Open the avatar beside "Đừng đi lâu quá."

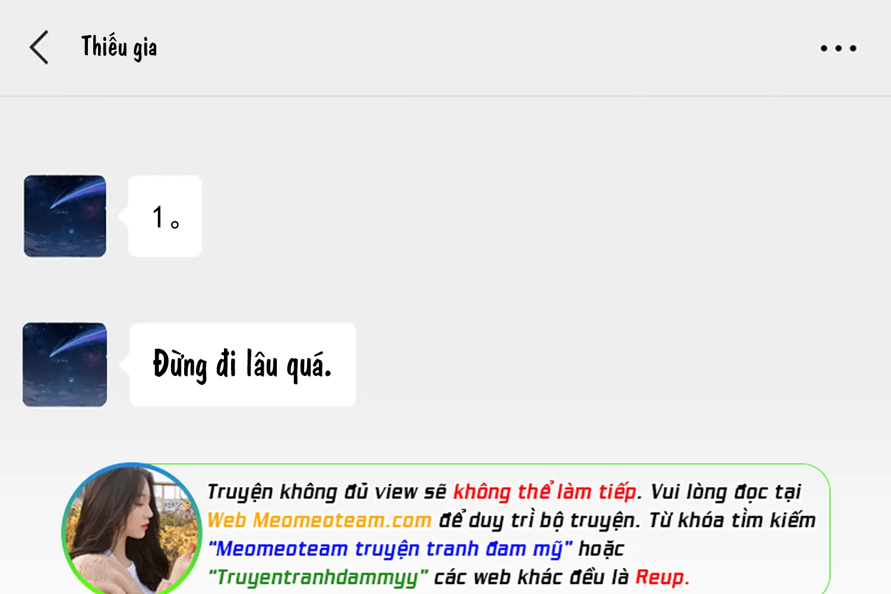[x=65, y=365]
